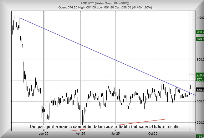Click the 1,000 y-axis price label

(x=200, y=18)
